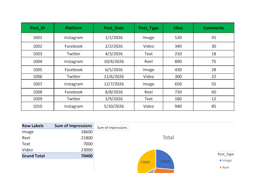Click comments value 45
The height and width of the screenshot is (173, 256).
pos(214,37)
